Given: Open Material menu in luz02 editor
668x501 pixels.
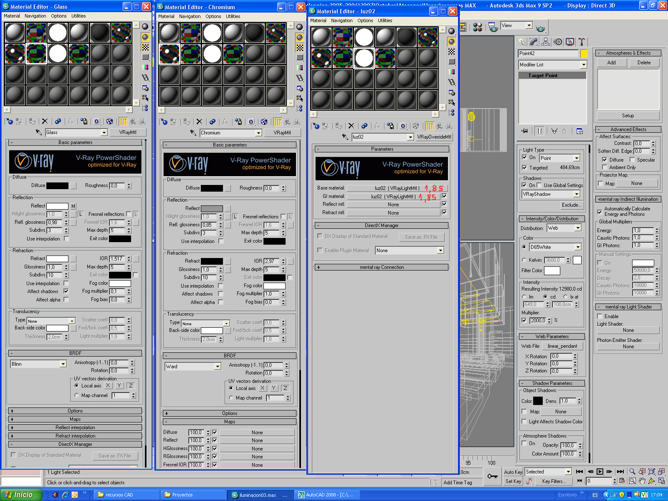Looking at the screenshot, I should point(318,20).
